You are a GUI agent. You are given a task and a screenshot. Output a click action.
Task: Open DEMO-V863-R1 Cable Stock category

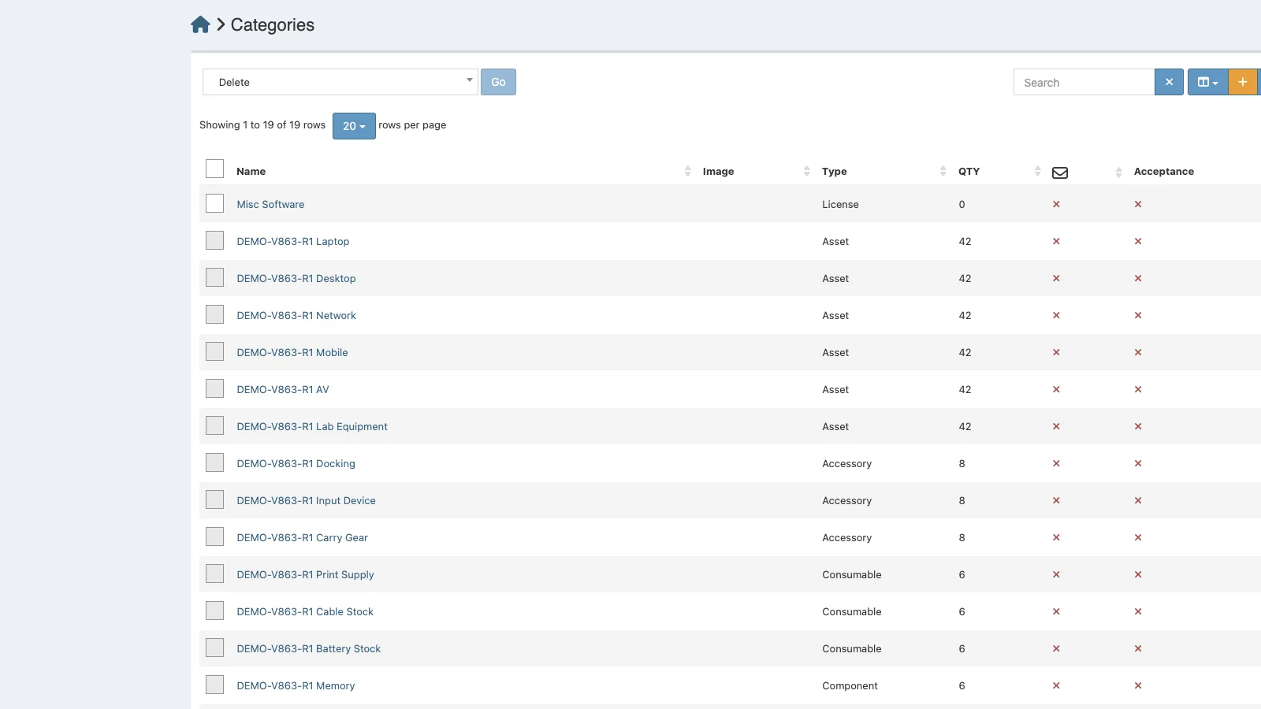pos(305,611)
